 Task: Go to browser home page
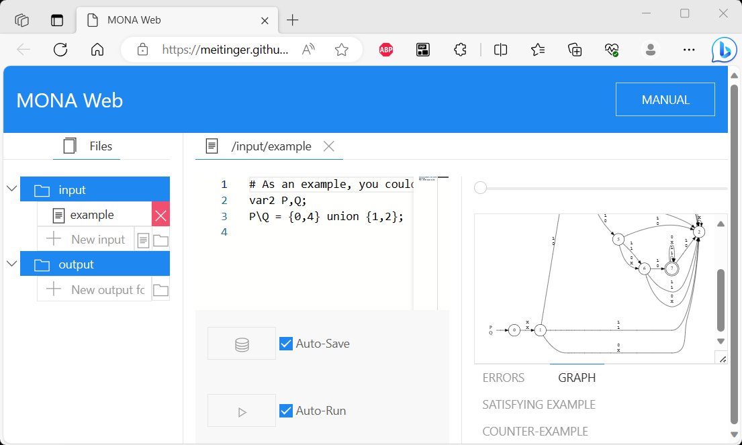click(97, 49)
